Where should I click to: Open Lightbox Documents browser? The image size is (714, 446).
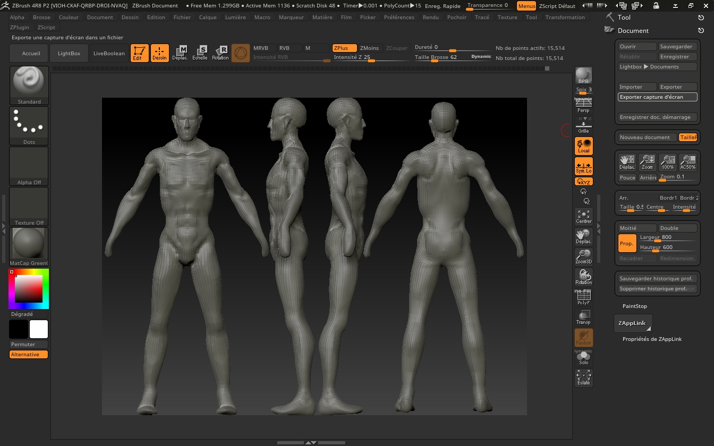click(658, 66)
